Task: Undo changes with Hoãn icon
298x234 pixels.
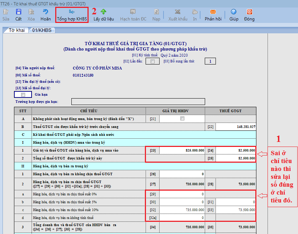Action: tap(46, 12)
